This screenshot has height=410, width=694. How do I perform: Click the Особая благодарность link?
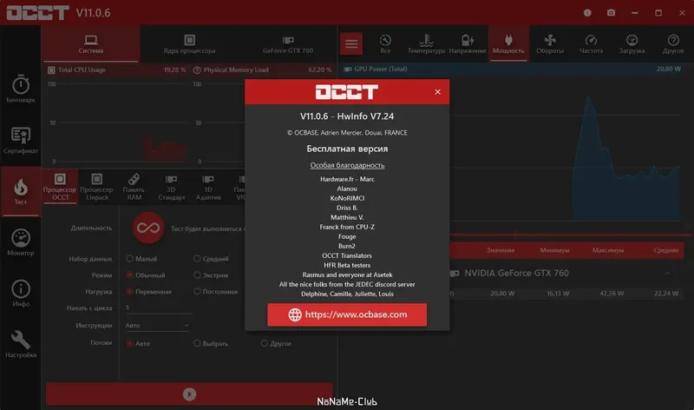coord(347,165)
